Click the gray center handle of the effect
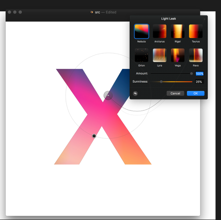The width and height of the screenshot is (221, 220). [108, 95]
